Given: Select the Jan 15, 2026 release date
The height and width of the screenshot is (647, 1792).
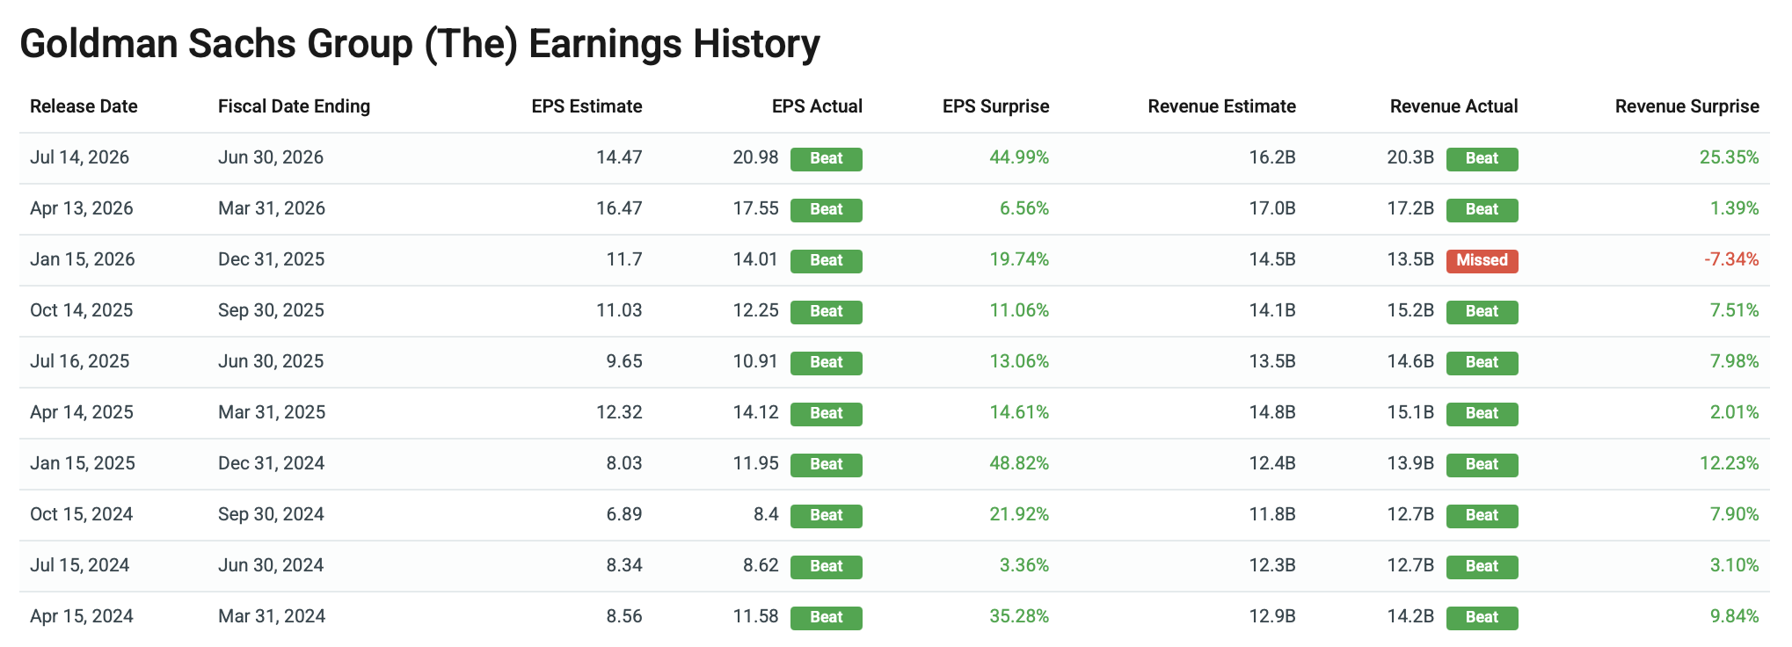Looking at the screenshot, I should 83,259.
